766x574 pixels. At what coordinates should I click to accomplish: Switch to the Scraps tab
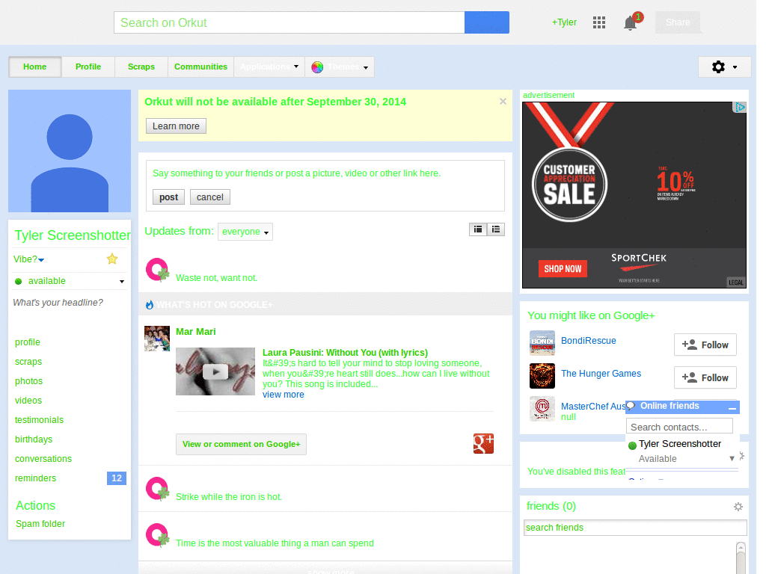pyautogui.click(x=141, y=67)
